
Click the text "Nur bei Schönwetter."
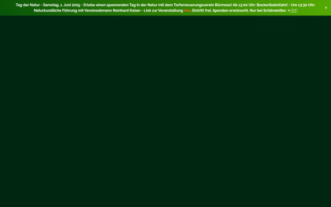pyautogui.click(x=268, y=10)
